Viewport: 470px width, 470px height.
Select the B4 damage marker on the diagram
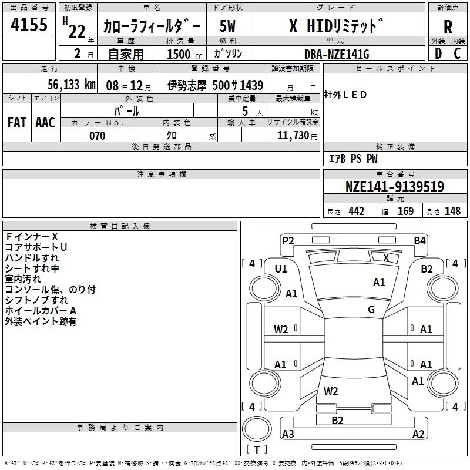[419, 240]
